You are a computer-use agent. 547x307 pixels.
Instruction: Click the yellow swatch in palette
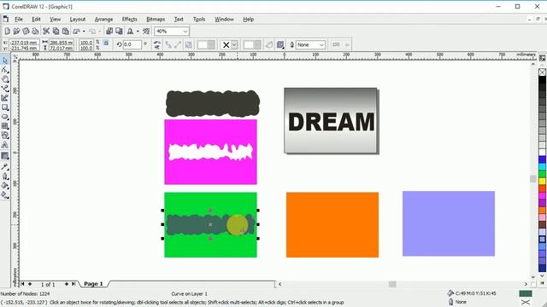click(x=542, y=182)
